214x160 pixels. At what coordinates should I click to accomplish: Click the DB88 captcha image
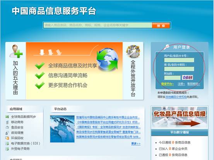pyautogui.click(x=188, y=77)
